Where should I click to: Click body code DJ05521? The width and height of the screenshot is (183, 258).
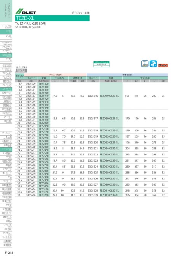coord(93,149)
